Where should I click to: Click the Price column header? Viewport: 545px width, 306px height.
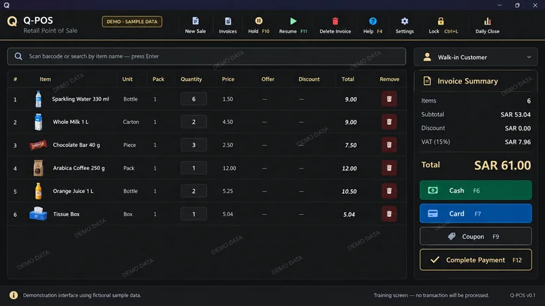click(x=228, y=79)
